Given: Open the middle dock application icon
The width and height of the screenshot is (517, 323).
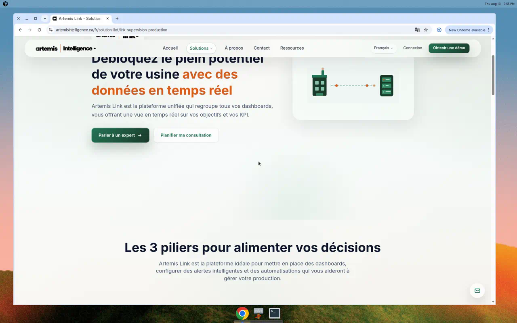Looking at the screenshot, I should tap(258, 313).
